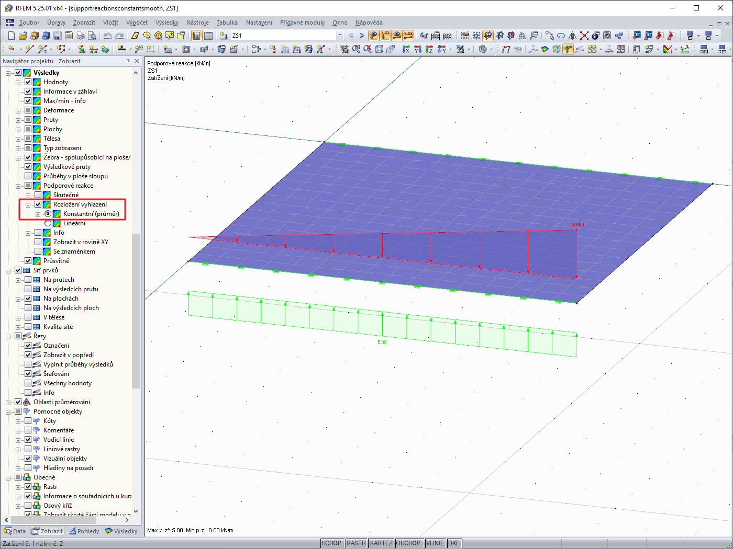Switch to the Pohledy navigator tab

point(84,531)
